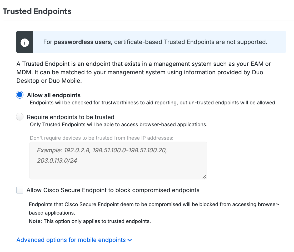Viewport: 294px width, 252px height.
Task: Enable Allow Cisco Secure Endpoint blocking checkbox
Action: click(19, 190)
